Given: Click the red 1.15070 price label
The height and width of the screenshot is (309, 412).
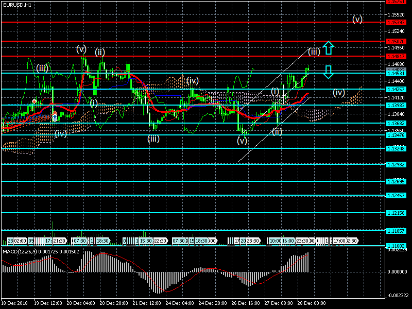Looking at the screenshot, I should [396, 41].
